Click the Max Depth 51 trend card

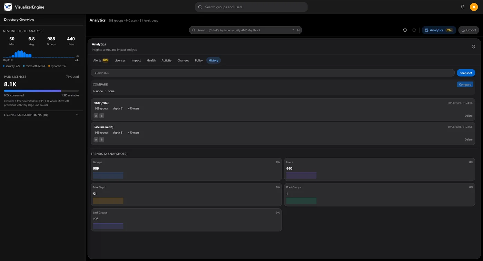point(186,195)
